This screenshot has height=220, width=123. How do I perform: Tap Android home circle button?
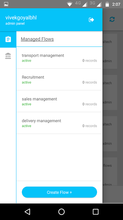click(61, 211)
